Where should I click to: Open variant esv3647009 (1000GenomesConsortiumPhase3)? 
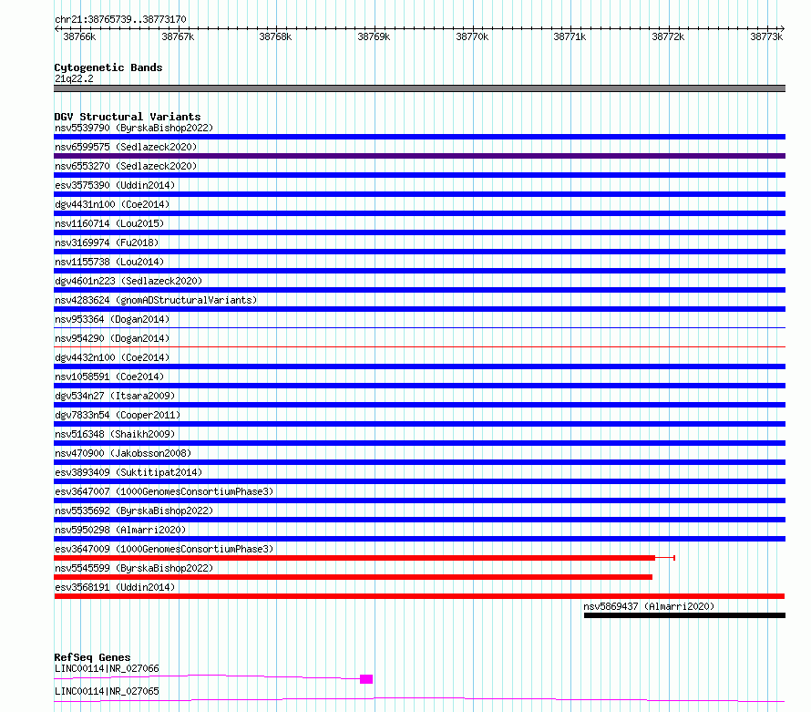point(164,549)
